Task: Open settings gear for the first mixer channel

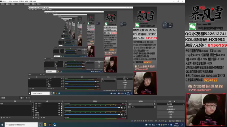Action: [125, 108]
